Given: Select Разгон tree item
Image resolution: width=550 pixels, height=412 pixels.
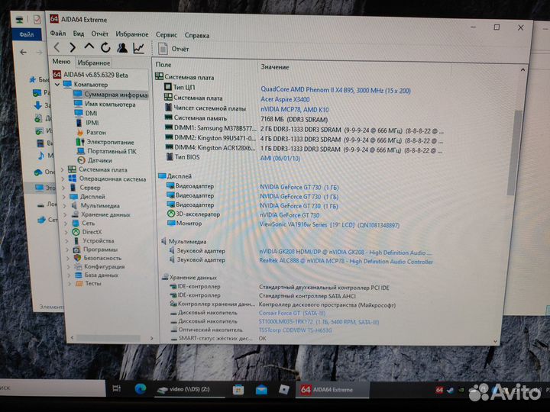Looking at the screenshot, I should click(91, 133).
